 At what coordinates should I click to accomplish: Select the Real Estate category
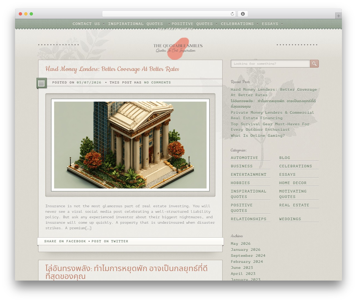pos(294,205)
